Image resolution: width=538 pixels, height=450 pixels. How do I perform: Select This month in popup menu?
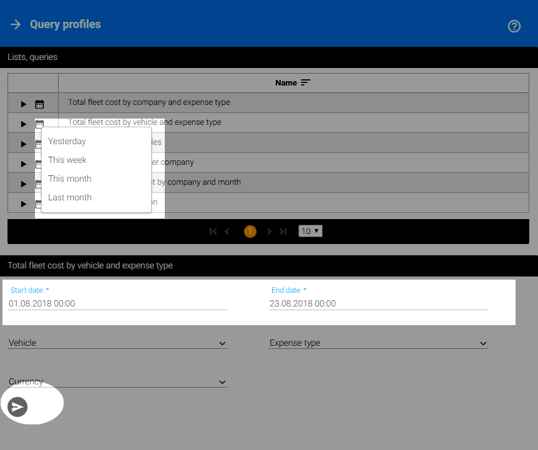click(x=70, y=179)
